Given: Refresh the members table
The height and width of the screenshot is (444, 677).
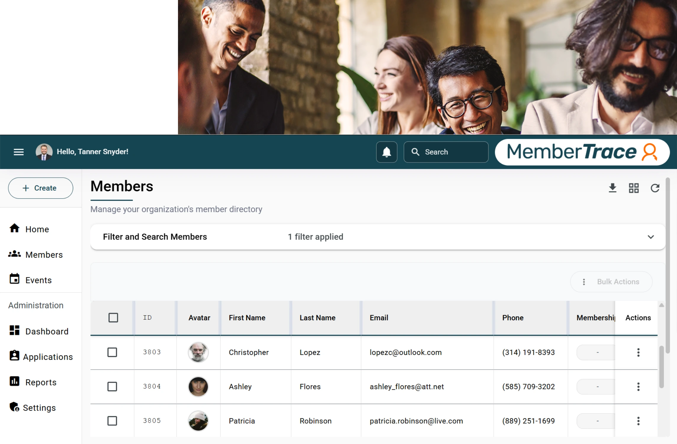Looking at the screenshot, I should coord(655,188).
